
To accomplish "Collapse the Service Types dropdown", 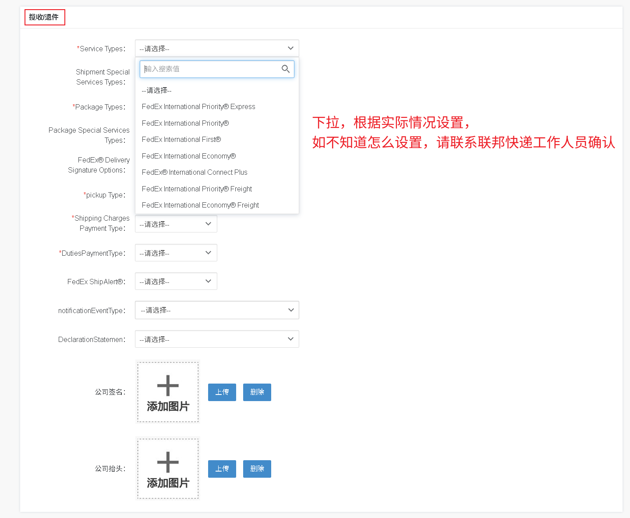I will [x=217, y=49].
